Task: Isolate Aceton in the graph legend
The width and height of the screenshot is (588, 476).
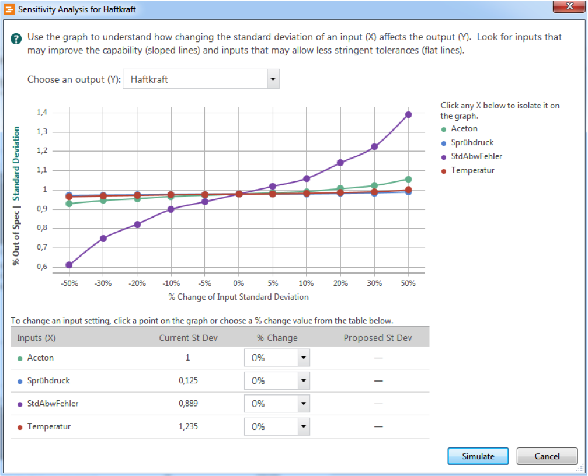Action: click(464, 128)
